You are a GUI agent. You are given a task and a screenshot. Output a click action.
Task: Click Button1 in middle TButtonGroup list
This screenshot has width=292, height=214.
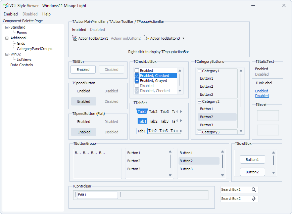click(147, 153)
